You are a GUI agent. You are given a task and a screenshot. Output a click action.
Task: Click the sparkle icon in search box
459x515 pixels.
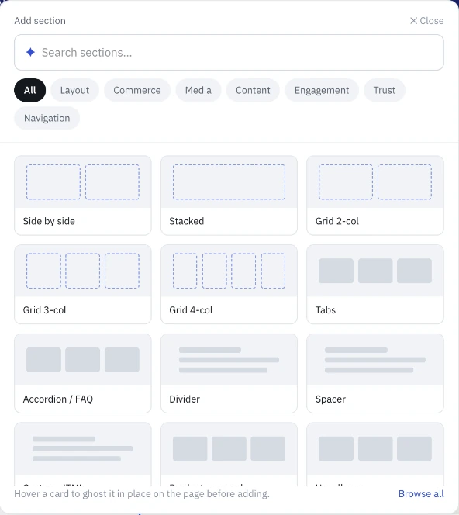point(30,52)
